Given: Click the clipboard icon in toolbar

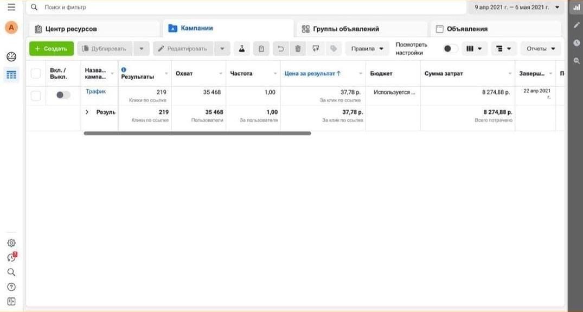Looking at the screenshot, I should (x=261, y=49).
